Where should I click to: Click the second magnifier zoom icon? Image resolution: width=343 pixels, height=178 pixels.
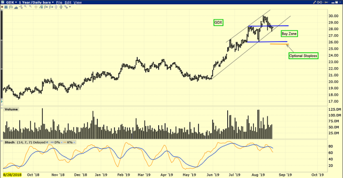click(30, 6)
